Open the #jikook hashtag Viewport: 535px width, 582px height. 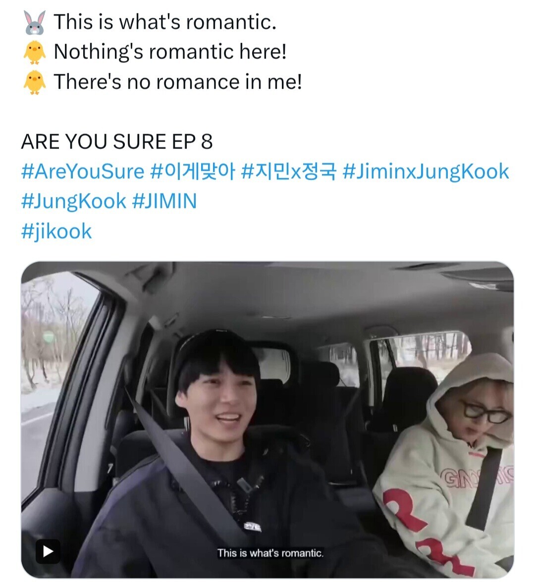pos(56,232)
